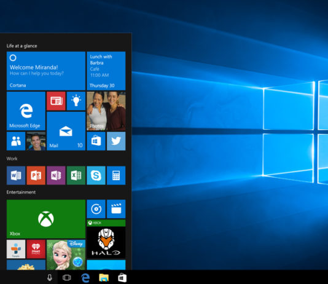Launch the Word tile
The width and height of the screenshot is (328, 284).
16,175
